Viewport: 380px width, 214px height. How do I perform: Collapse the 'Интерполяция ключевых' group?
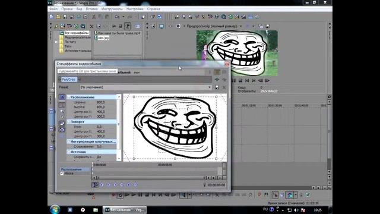tap(69, 141)
